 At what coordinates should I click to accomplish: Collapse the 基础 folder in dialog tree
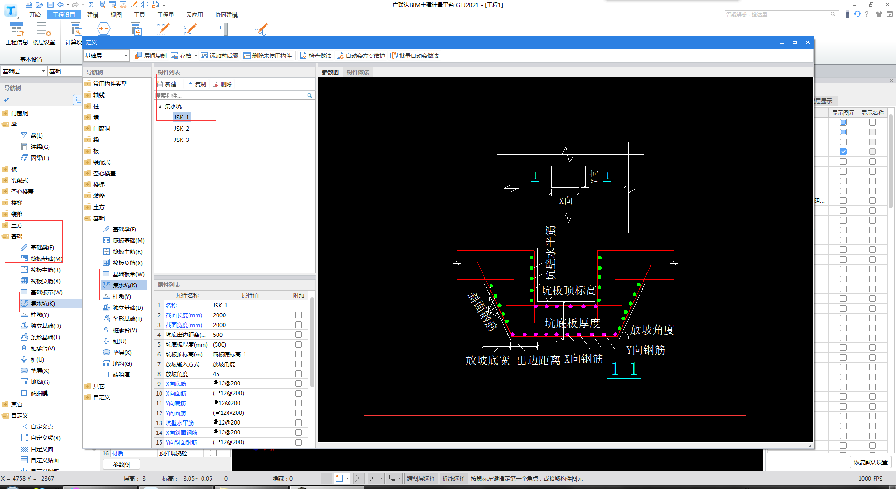87,218
